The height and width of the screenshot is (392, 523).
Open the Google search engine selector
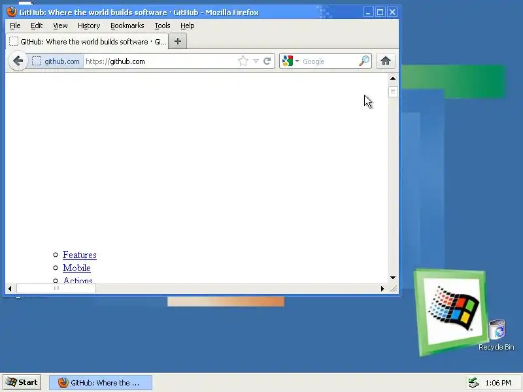290,61
